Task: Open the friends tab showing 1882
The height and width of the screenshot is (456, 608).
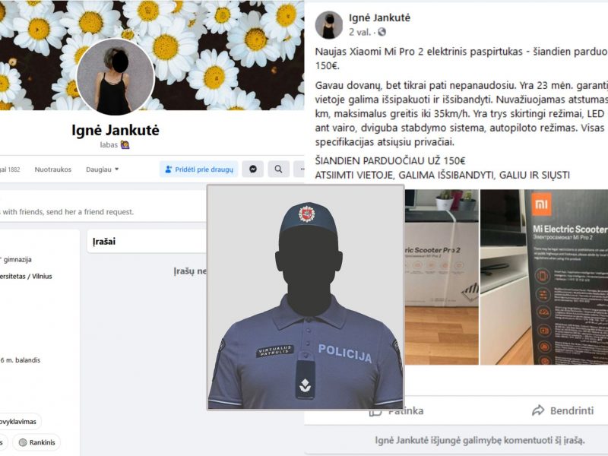Action: 10,169
